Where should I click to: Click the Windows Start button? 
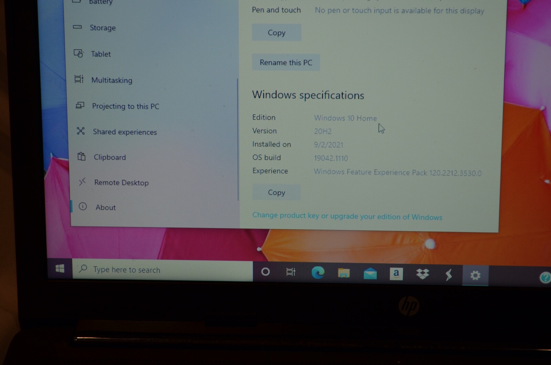(60, 268)
